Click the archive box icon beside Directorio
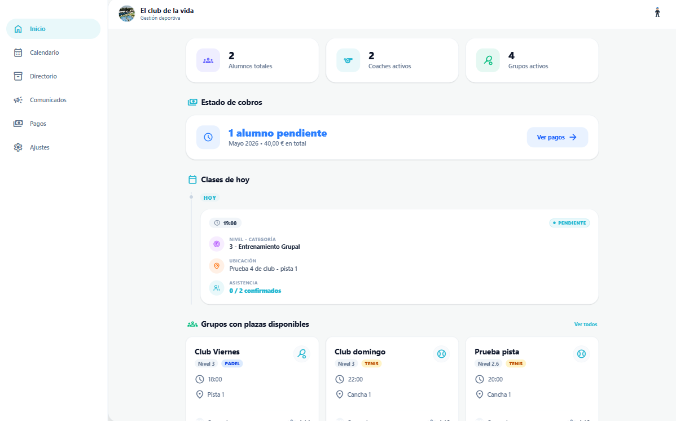 [x=18, y=76]
